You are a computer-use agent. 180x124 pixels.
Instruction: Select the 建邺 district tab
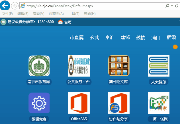(125, 38)
